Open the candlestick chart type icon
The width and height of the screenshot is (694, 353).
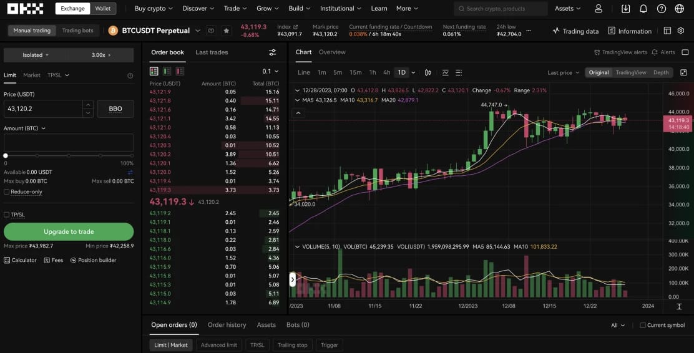pos(428,72)
